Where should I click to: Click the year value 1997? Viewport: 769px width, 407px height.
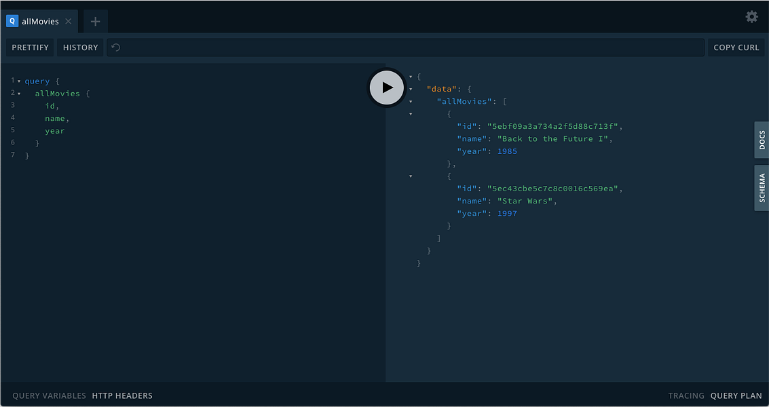pos(507,213)
